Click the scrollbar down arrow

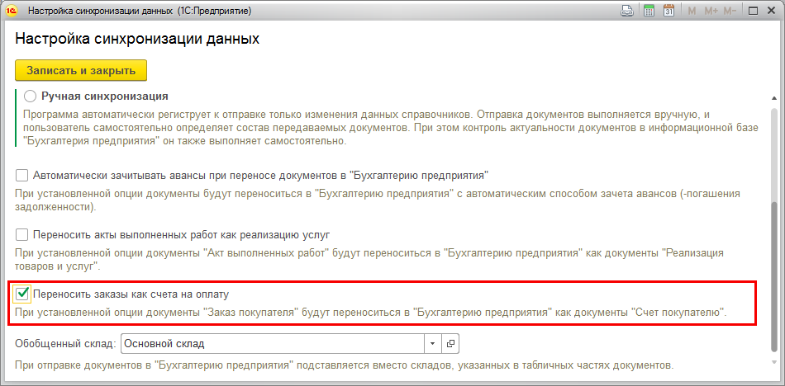(x=774, y=363)
